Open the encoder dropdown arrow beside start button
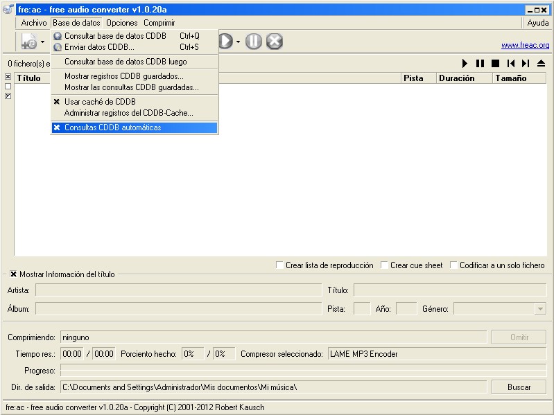Viewport: 554px width, 415px height. 238,42
